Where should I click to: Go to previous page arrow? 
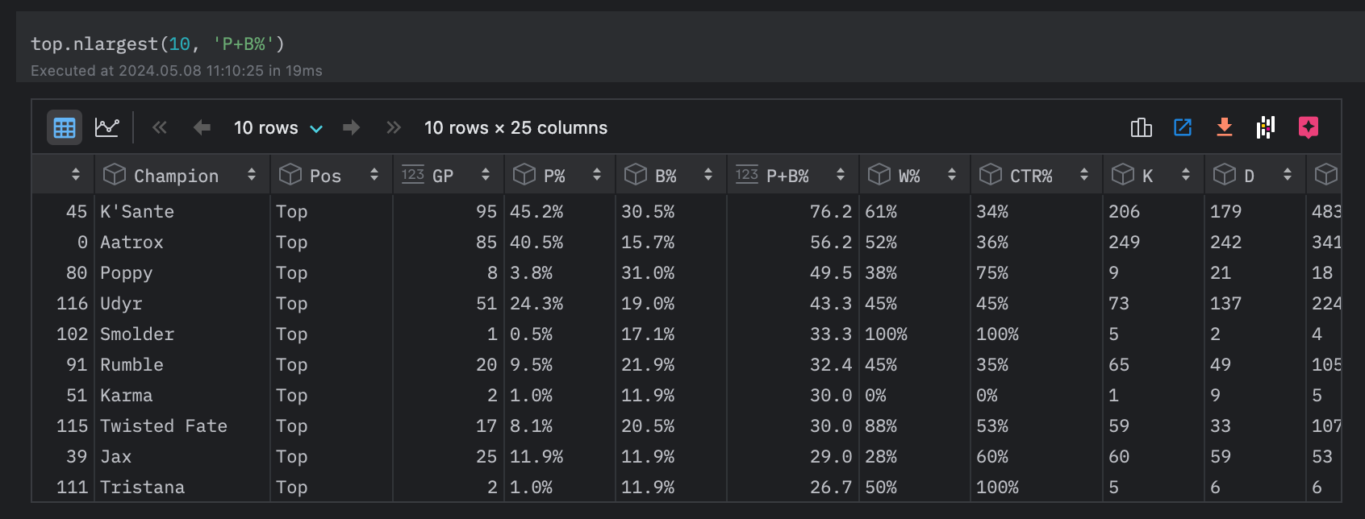[x=202, y=127]
